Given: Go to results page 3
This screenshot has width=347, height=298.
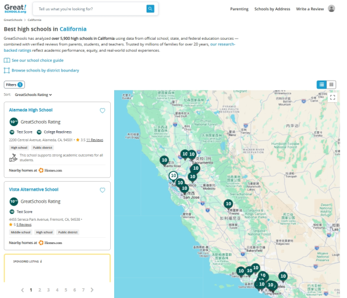Looking at the screenshot, I should [48, 290].
